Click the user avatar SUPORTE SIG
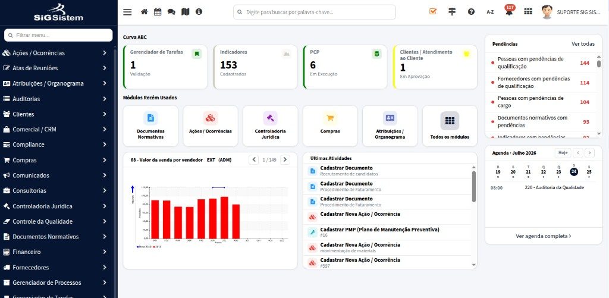This screenshot has height=298, width=609. coord(547,12)
